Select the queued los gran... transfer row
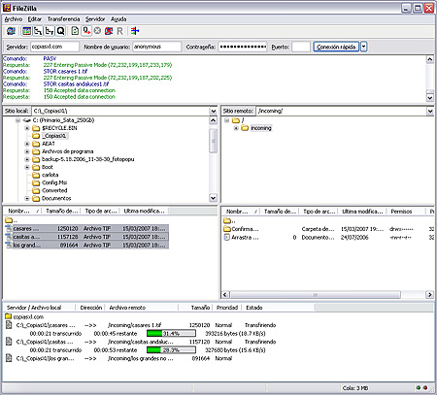The height and width of the screenshot is (395, 437). point(119,358)
